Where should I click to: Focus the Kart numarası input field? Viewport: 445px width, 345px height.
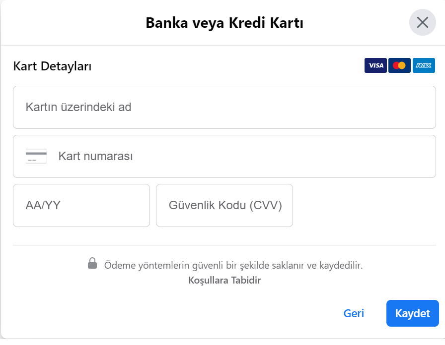(x=238, y=156)
